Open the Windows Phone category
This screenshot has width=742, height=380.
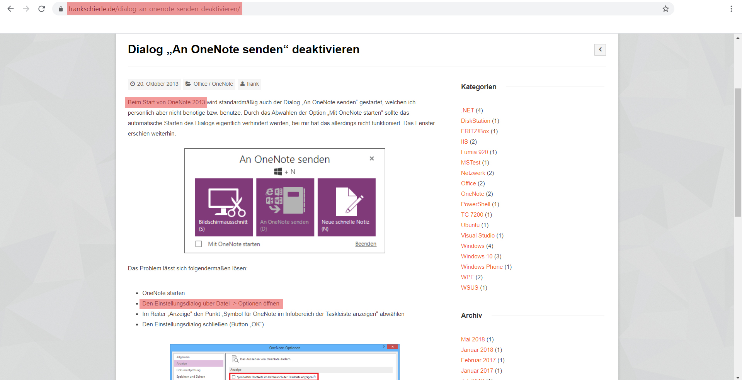click(482, 267)
